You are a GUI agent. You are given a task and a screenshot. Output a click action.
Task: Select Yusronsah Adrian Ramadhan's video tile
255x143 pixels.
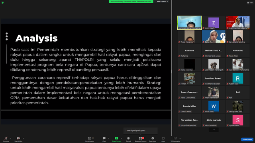(x=190, y=23)
